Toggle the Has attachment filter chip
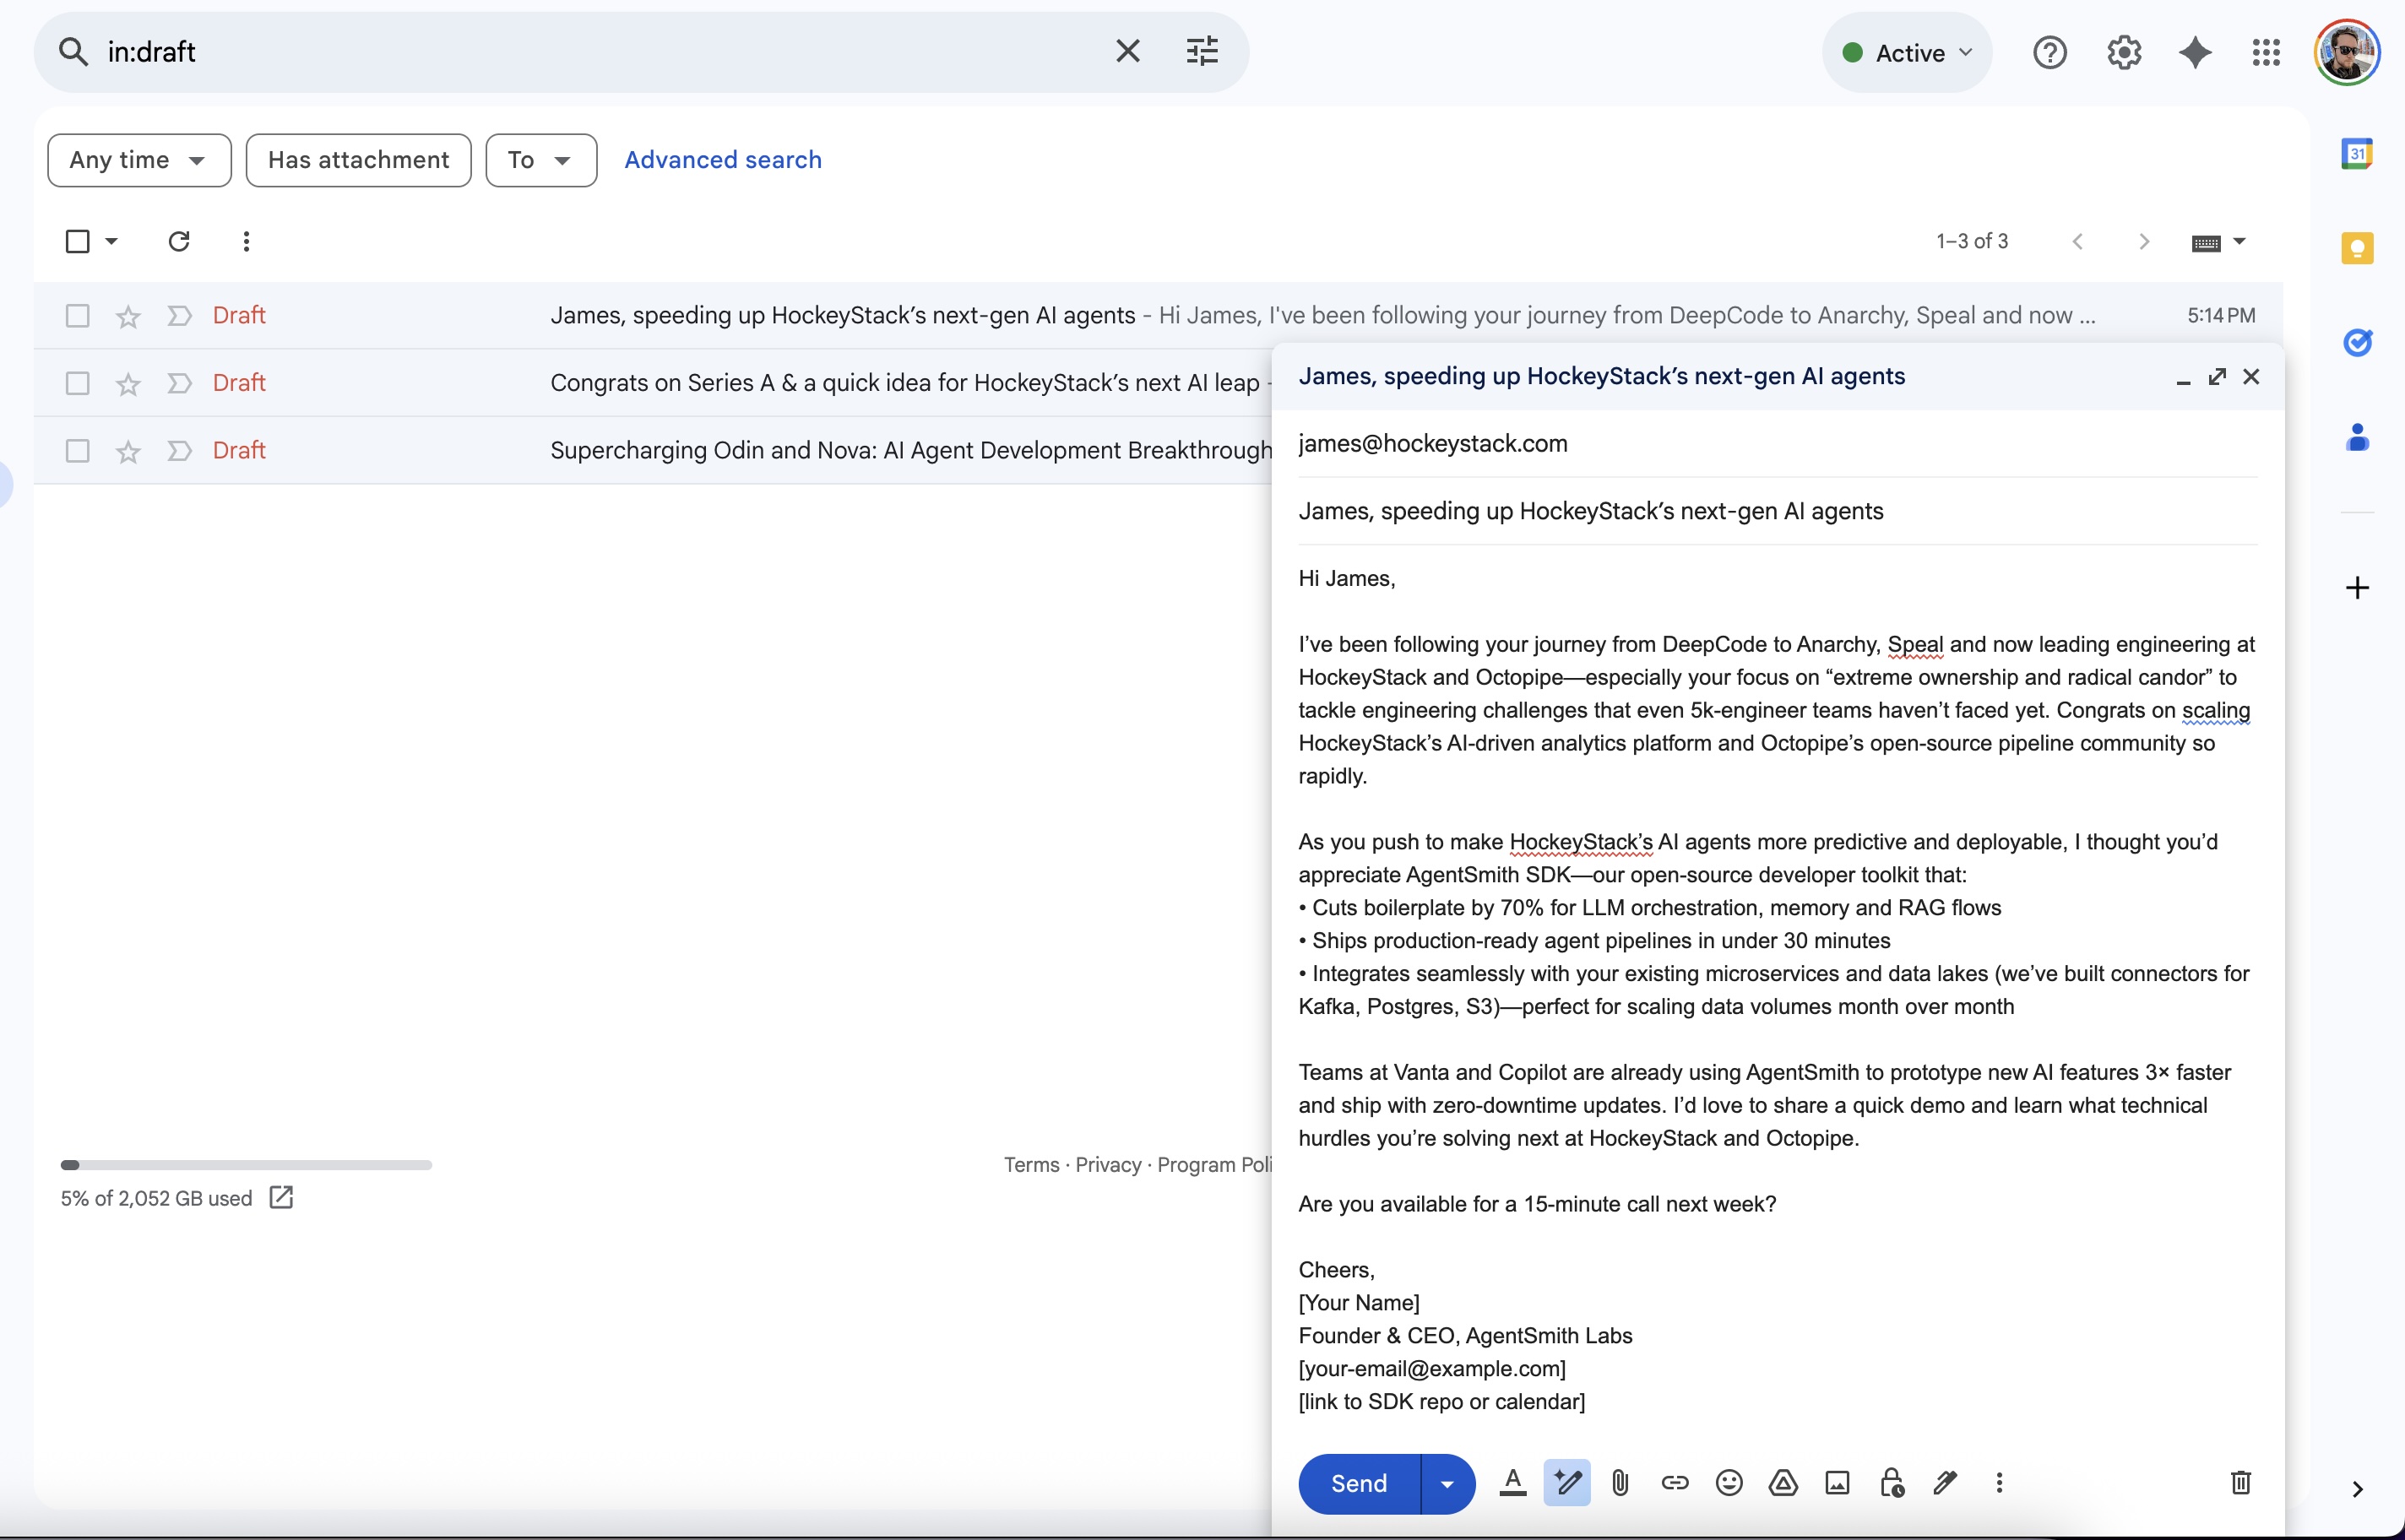Viewport: 2405px width, 1540px height. pyautogui.click(x=358, y=160)
